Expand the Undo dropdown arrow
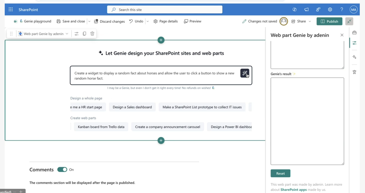Screen dimensions: 365x193 147,21
